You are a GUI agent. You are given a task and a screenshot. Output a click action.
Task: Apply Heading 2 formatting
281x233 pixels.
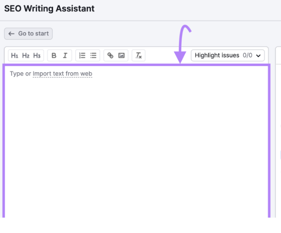26,56
